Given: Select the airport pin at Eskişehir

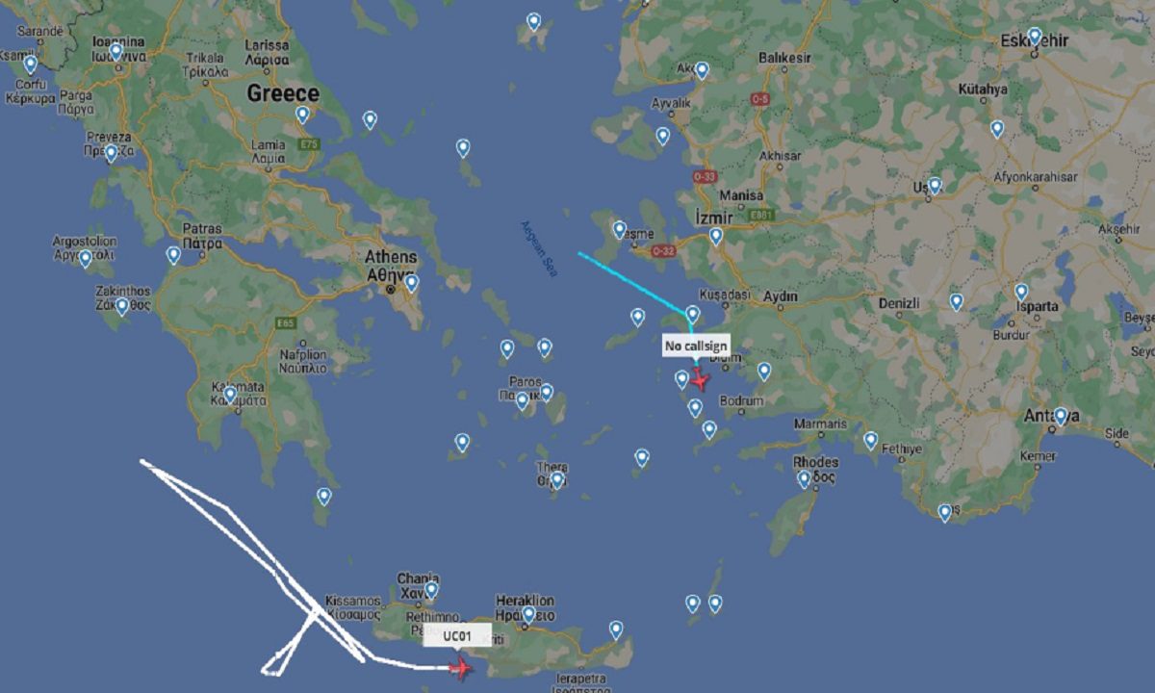Looking at the screenshot, I should (1035, 37).
